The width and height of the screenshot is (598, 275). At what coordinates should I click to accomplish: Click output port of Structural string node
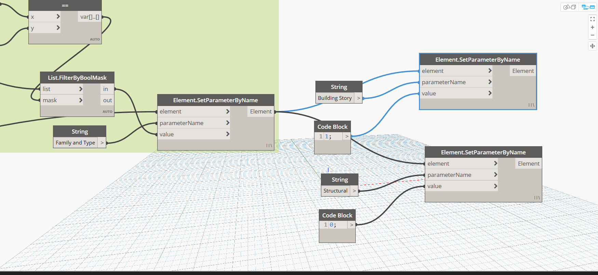click(354, 191)
